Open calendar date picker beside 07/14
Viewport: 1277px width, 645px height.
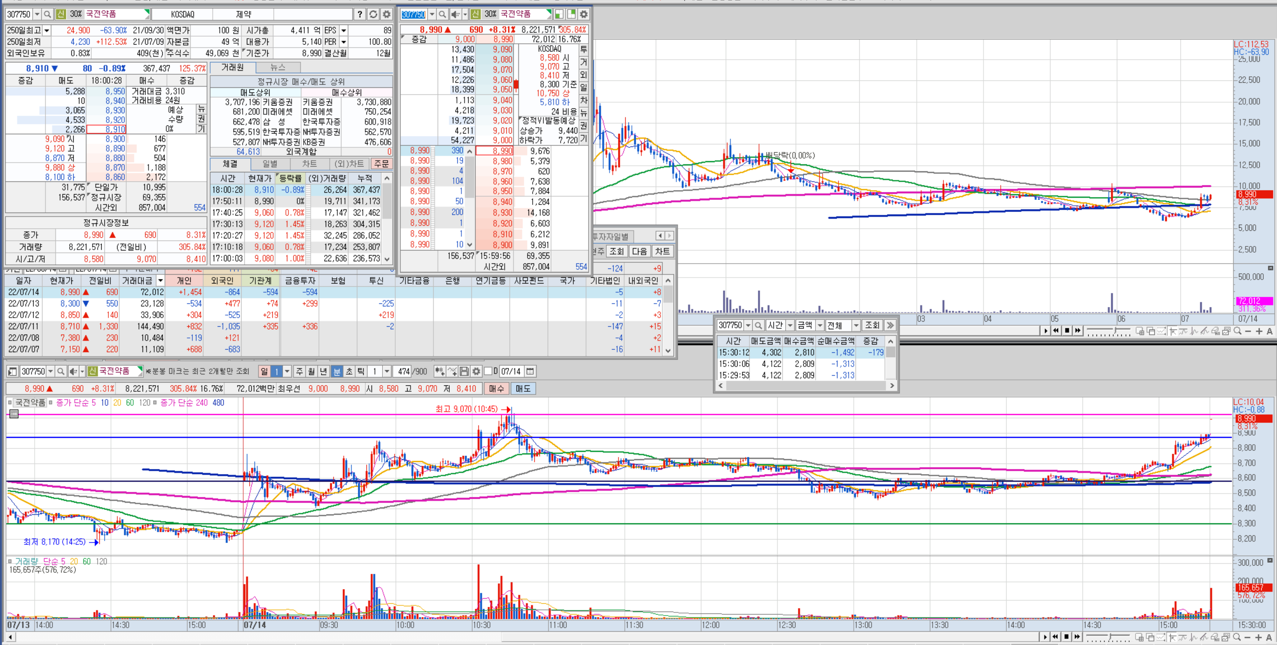tap(530, 372)
